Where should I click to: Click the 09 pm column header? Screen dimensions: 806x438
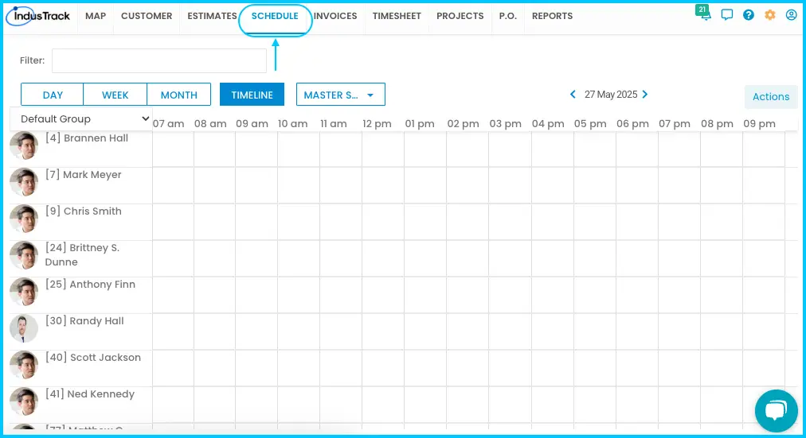tap(759, 123)
